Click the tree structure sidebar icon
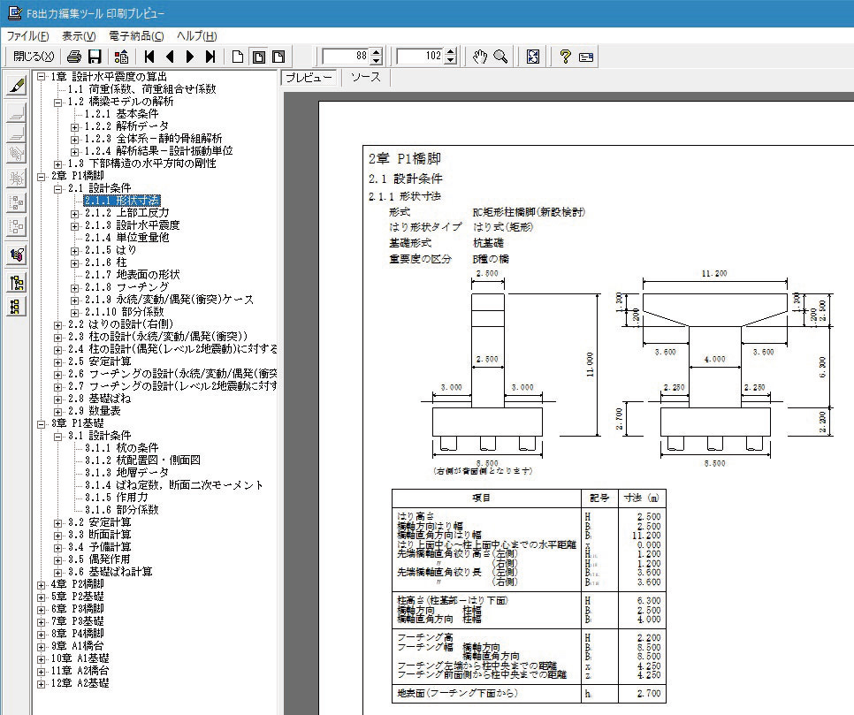The width and height of the screenshot is (854, 715). (16, 283)
